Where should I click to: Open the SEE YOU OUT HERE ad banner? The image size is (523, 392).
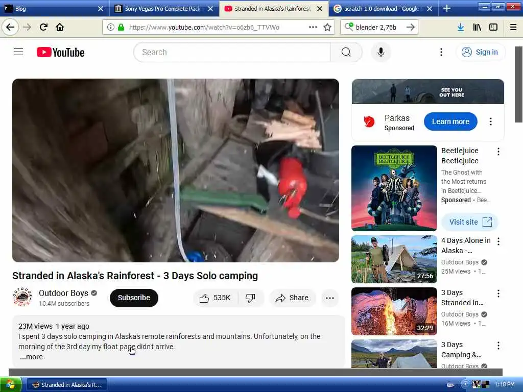[x=427, y=91]
